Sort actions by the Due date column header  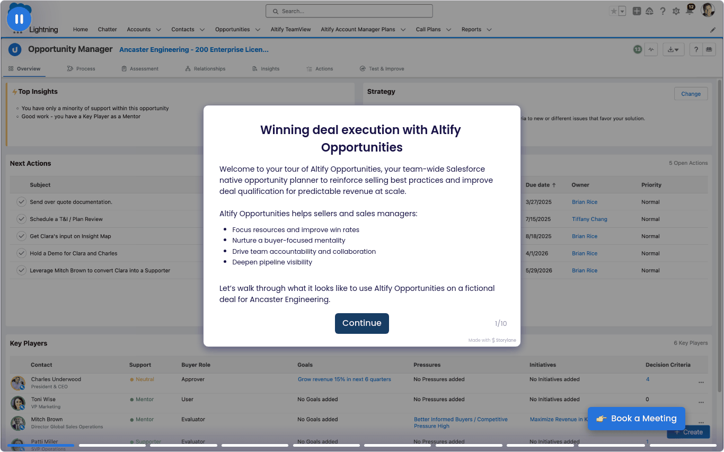[541, 185]
